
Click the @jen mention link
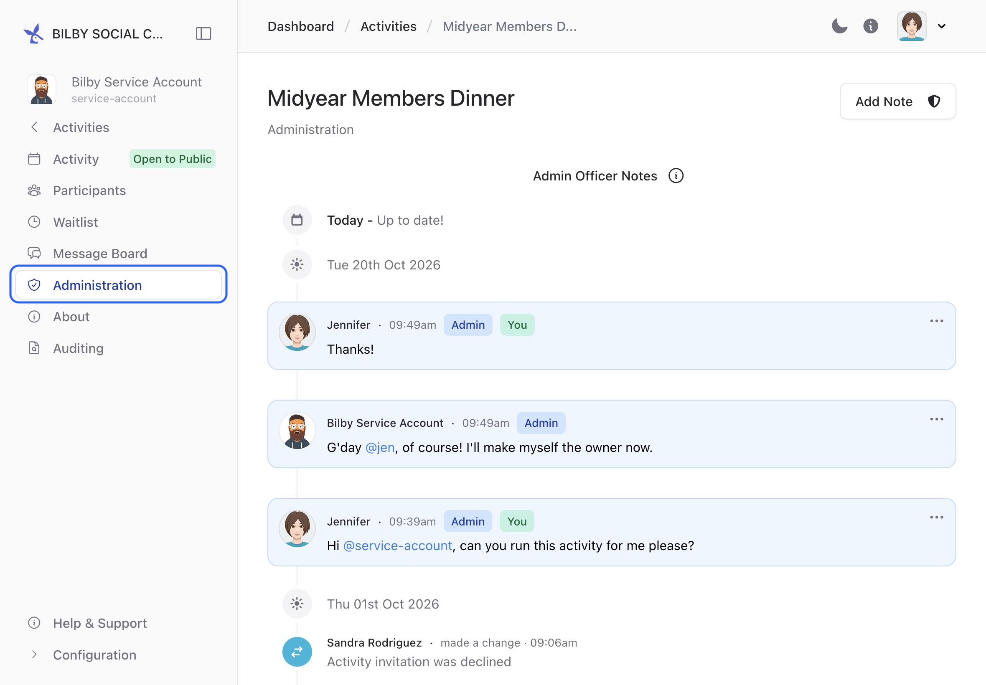pos(380,448)
